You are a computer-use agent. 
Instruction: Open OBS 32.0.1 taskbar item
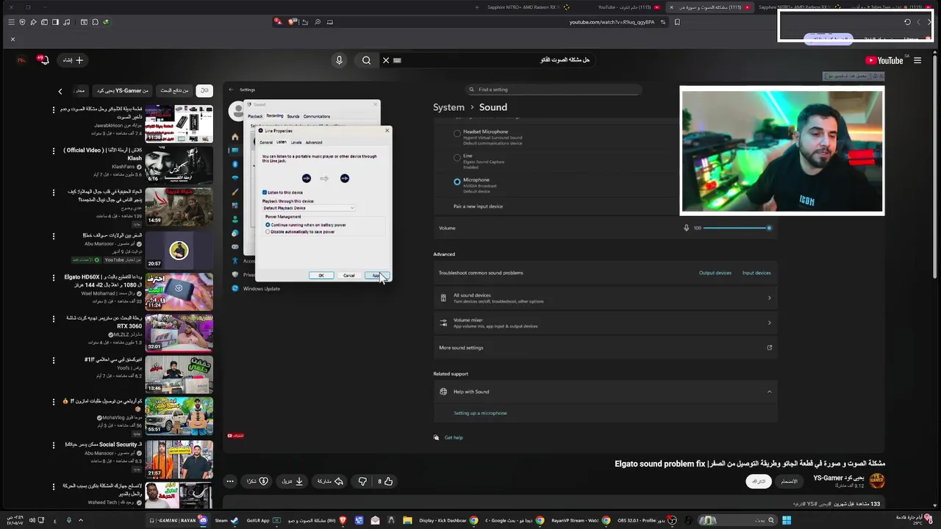[x=647, y=520]
